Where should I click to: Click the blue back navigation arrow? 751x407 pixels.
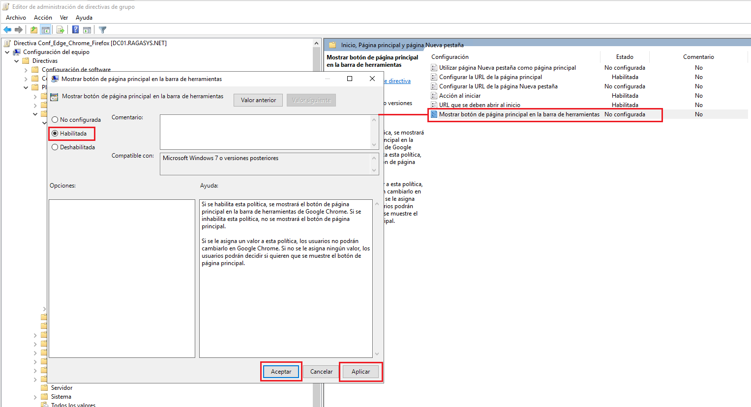(x=7, y=29)
